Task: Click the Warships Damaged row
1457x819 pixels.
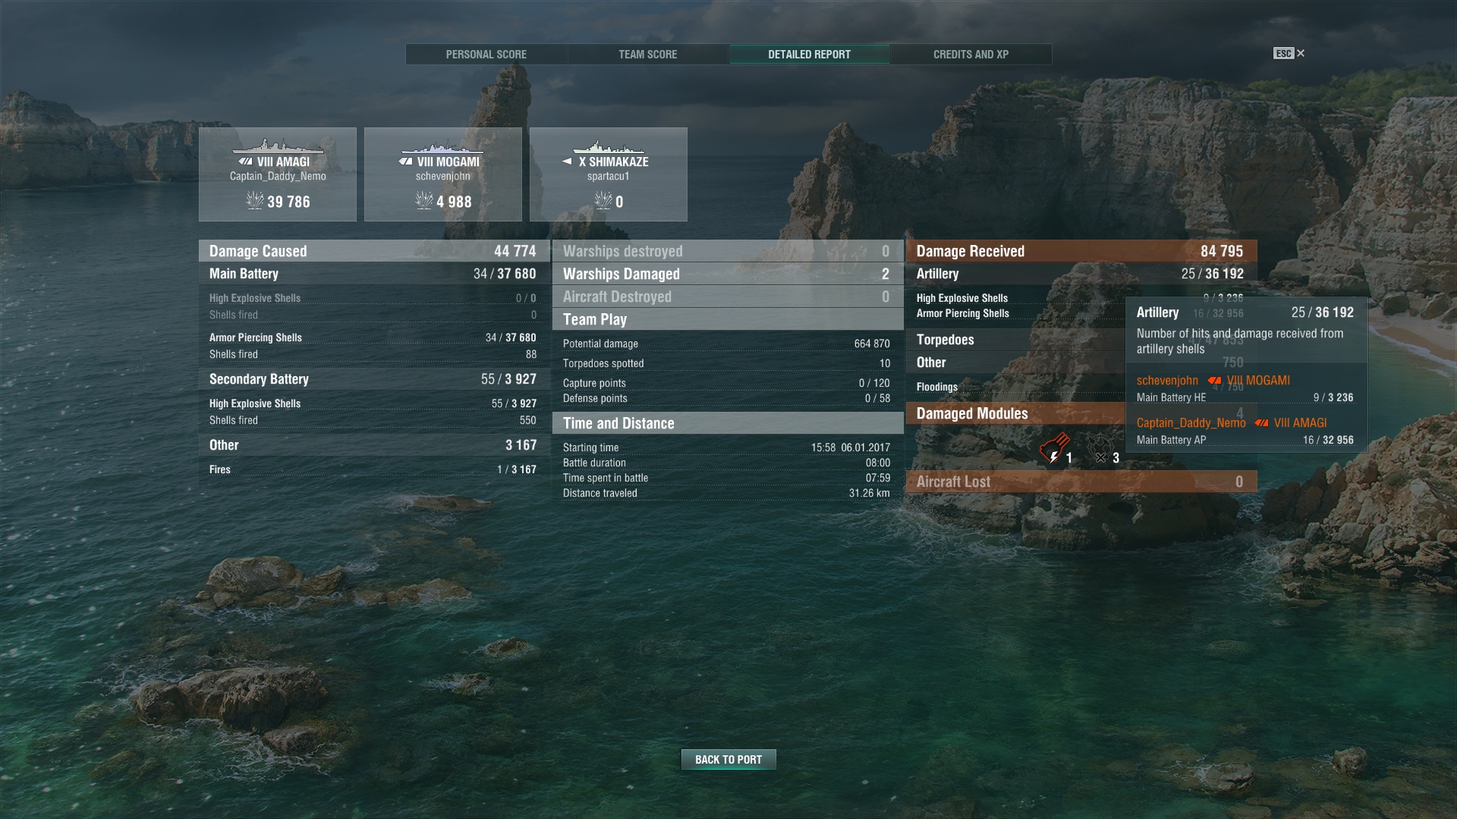Action: tap(728, 274)
